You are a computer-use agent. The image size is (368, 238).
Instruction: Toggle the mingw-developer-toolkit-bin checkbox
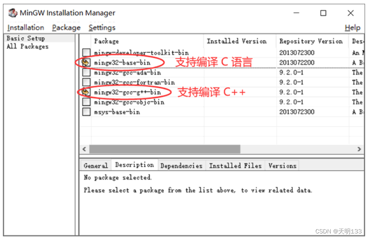pyautogui.click(x=87, y=52)
